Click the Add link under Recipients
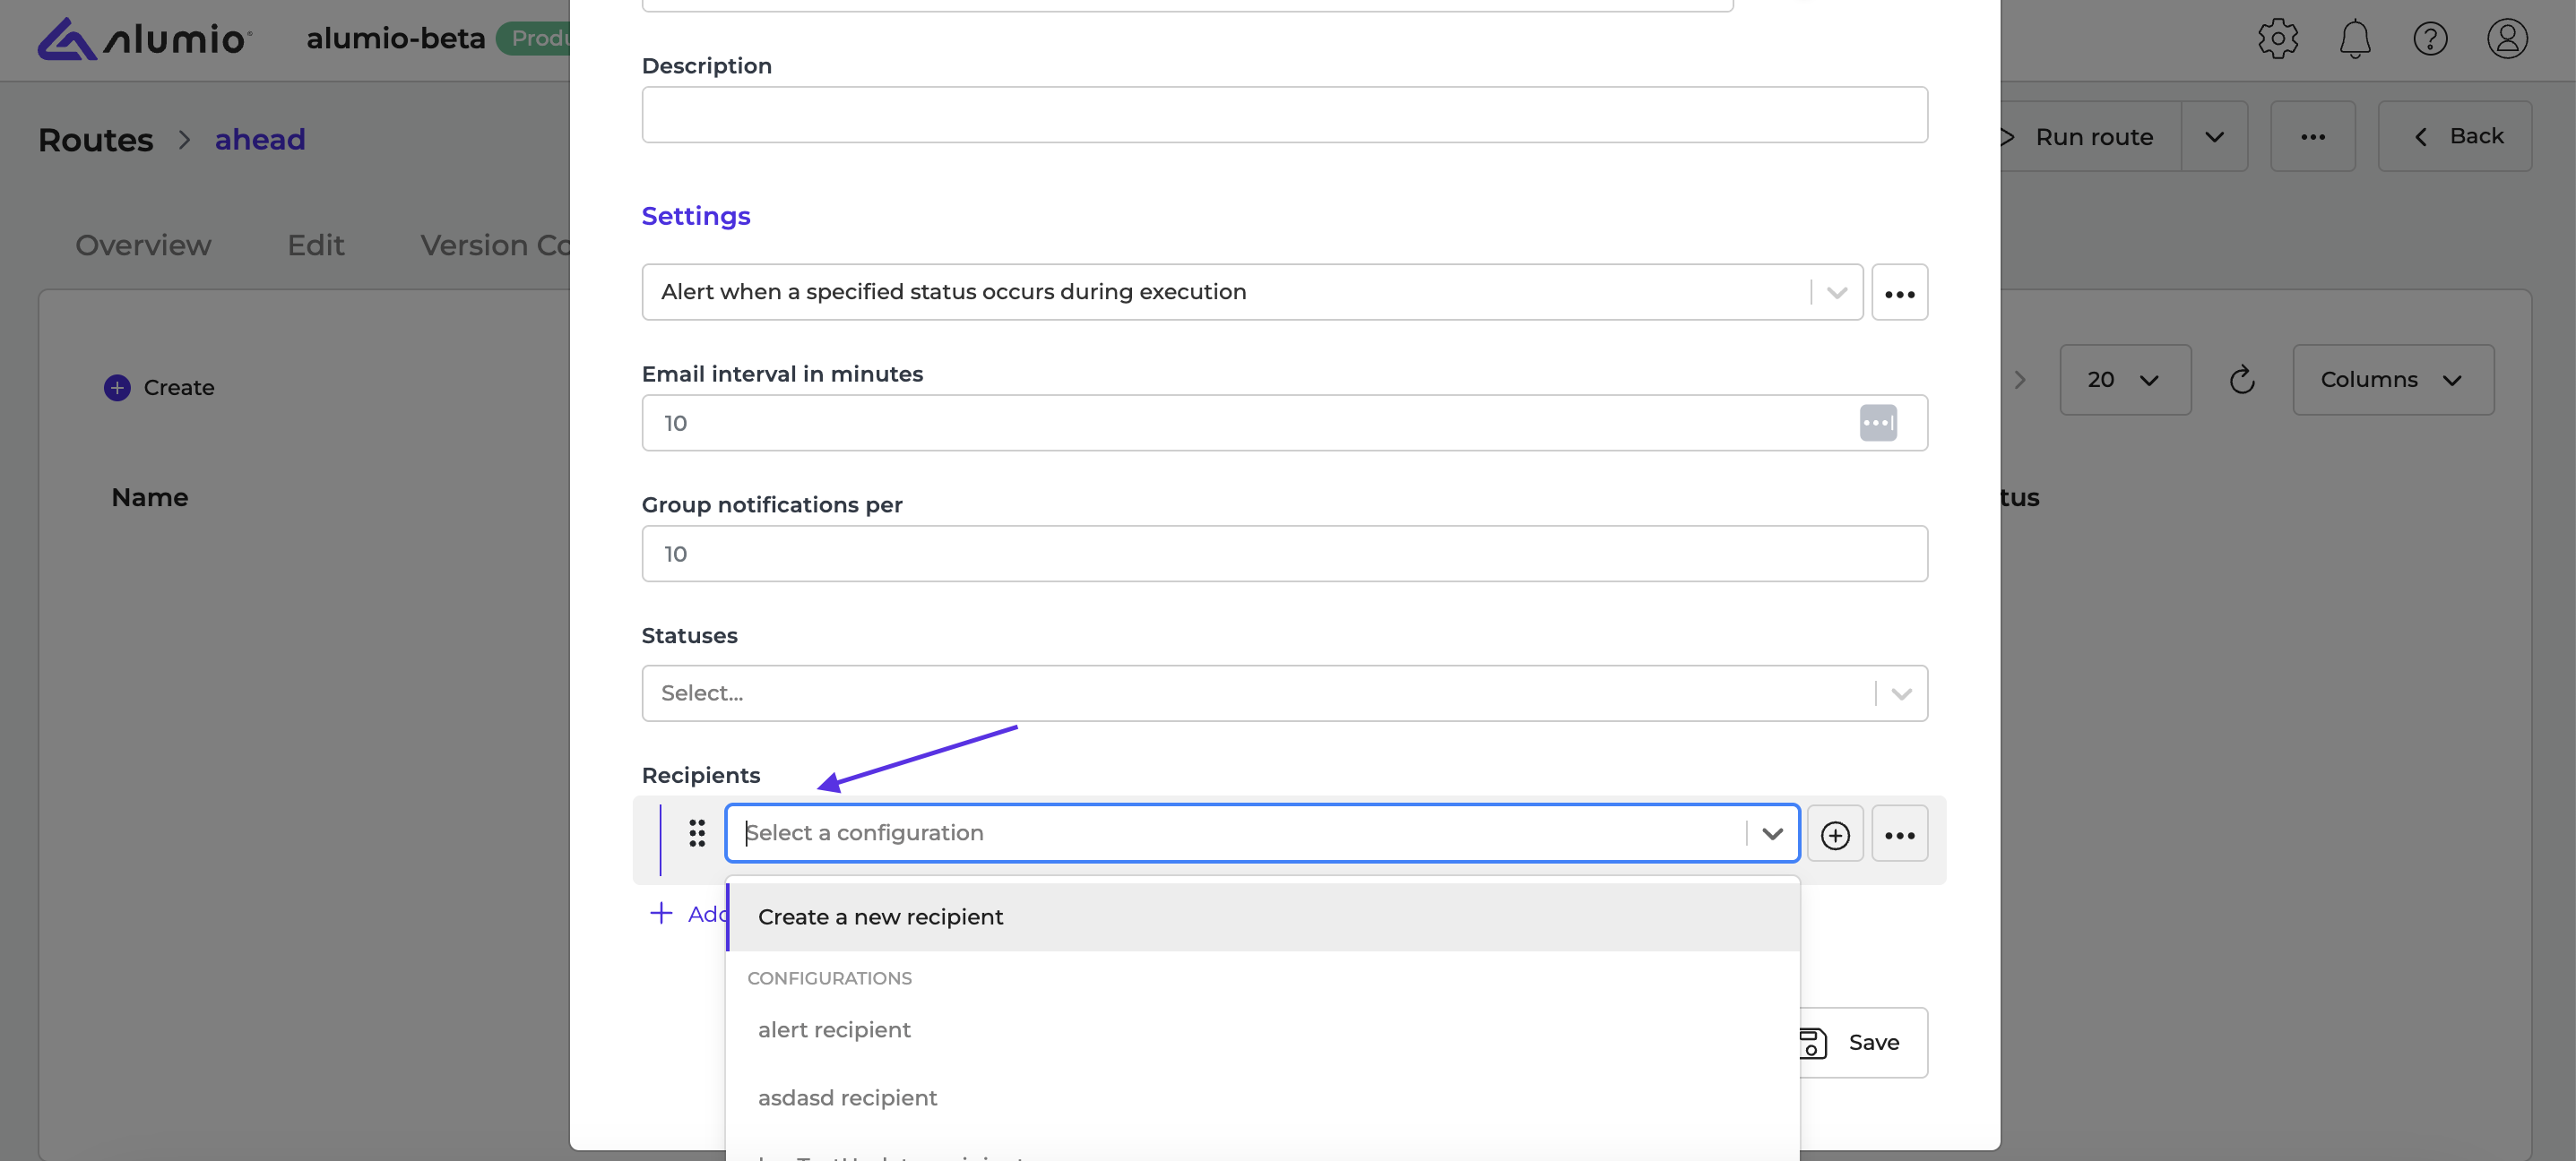The height and width of the screenshot is (1161, 2576). click(690, 913)
